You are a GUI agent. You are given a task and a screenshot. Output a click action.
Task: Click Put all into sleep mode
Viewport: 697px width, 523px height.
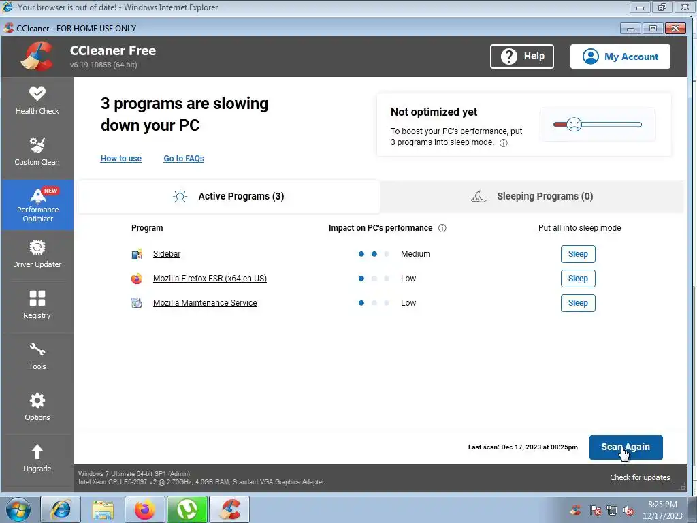click(x=580, y=228)
